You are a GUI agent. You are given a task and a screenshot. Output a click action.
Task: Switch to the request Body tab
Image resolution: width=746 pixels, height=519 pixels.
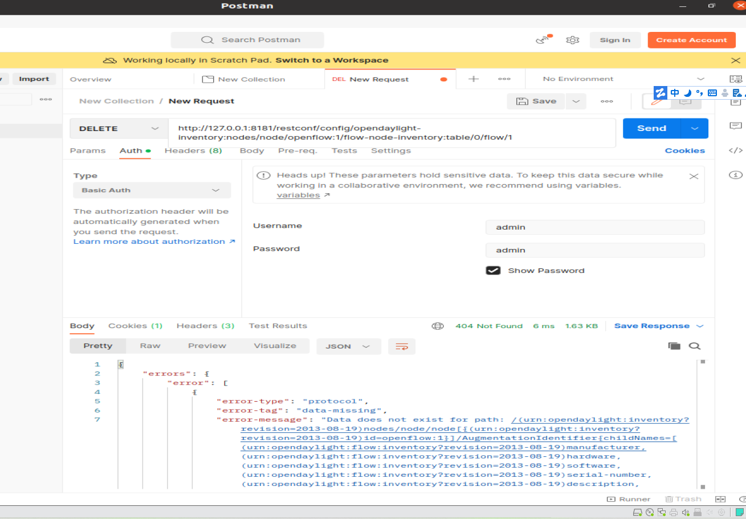(252, 151)
